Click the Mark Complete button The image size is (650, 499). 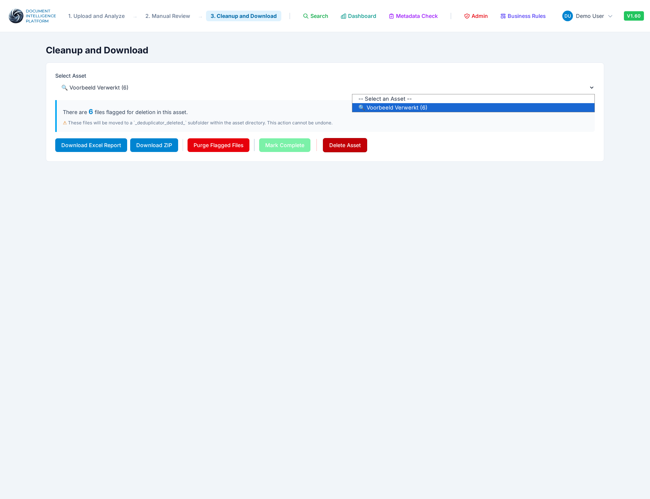tap(285, 145)
